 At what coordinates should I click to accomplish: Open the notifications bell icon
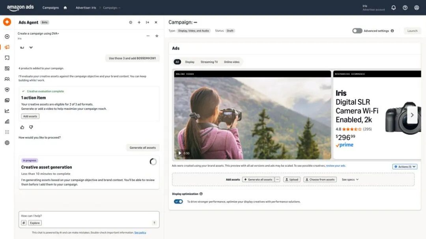coord(393,7)
